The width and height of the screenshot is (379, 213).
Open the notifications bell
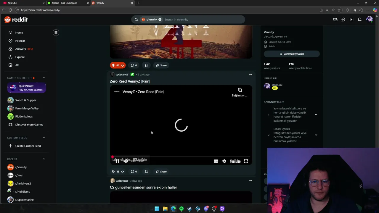coord(359,20)
